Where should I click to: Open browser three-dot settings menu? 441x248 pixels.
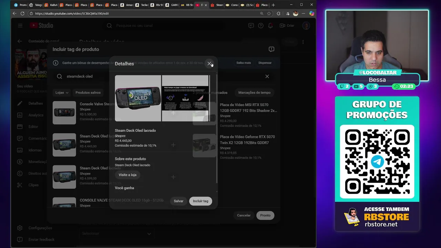304,13
